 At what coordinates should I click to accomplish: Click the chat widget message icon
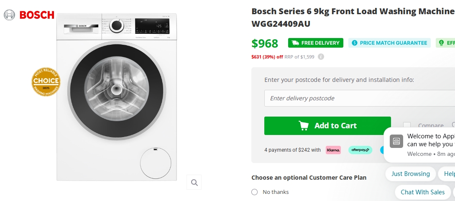click(x=396, y=141)
